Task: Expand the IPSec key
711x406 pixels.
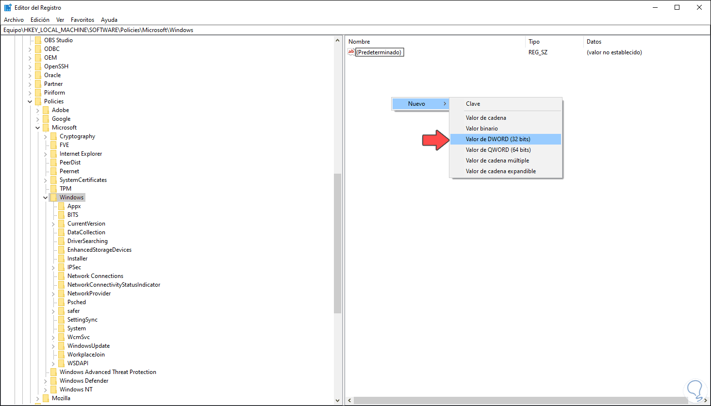Action: coord(53,267)
